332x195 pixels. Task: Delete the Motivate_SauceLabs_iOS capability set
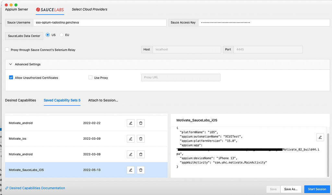tap(141, 170)
